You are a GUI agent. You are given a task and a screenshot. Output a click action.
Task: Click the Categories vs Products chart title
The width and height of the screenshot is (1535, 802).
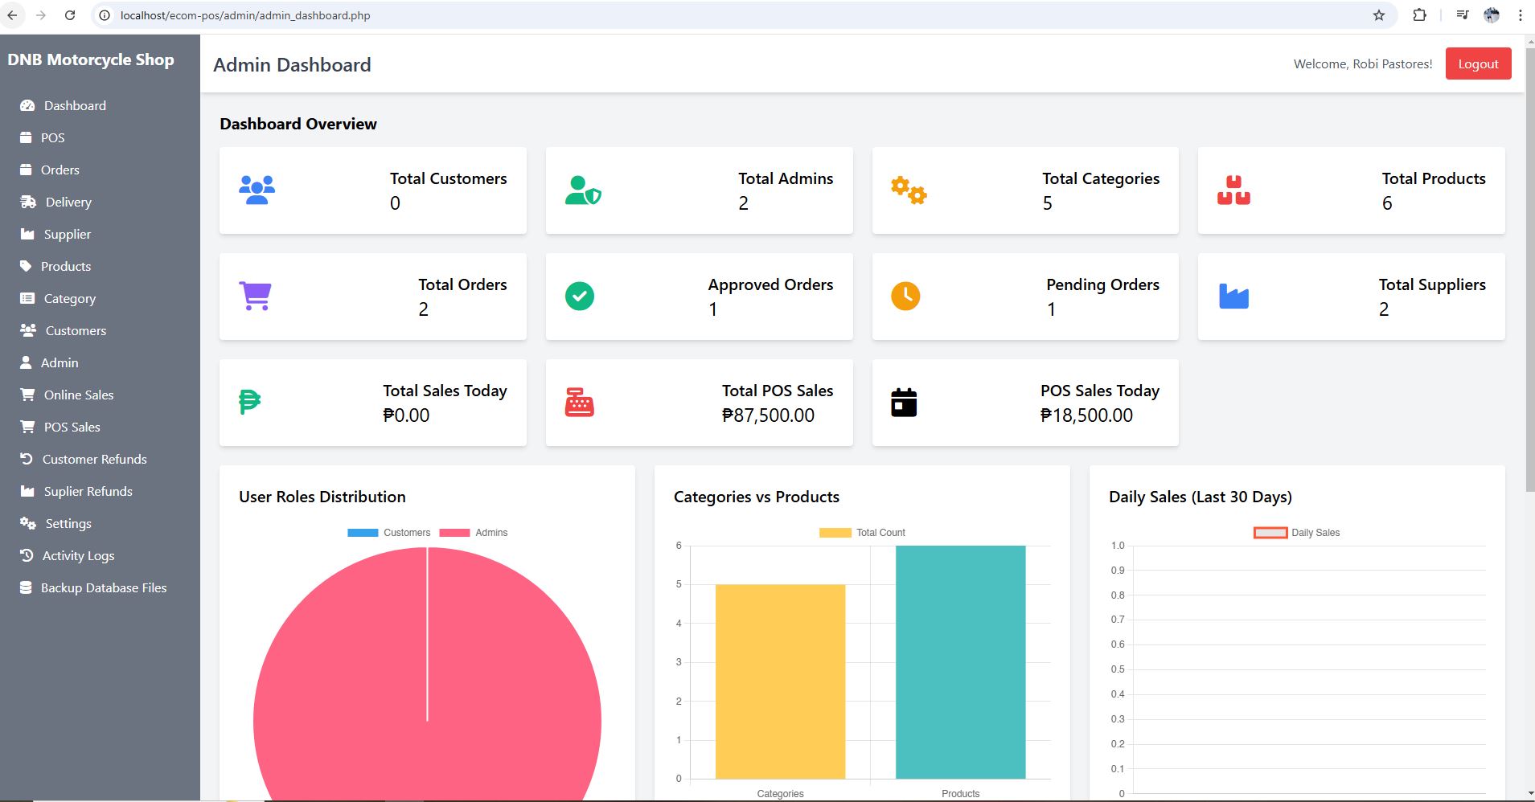pos(757,497)
